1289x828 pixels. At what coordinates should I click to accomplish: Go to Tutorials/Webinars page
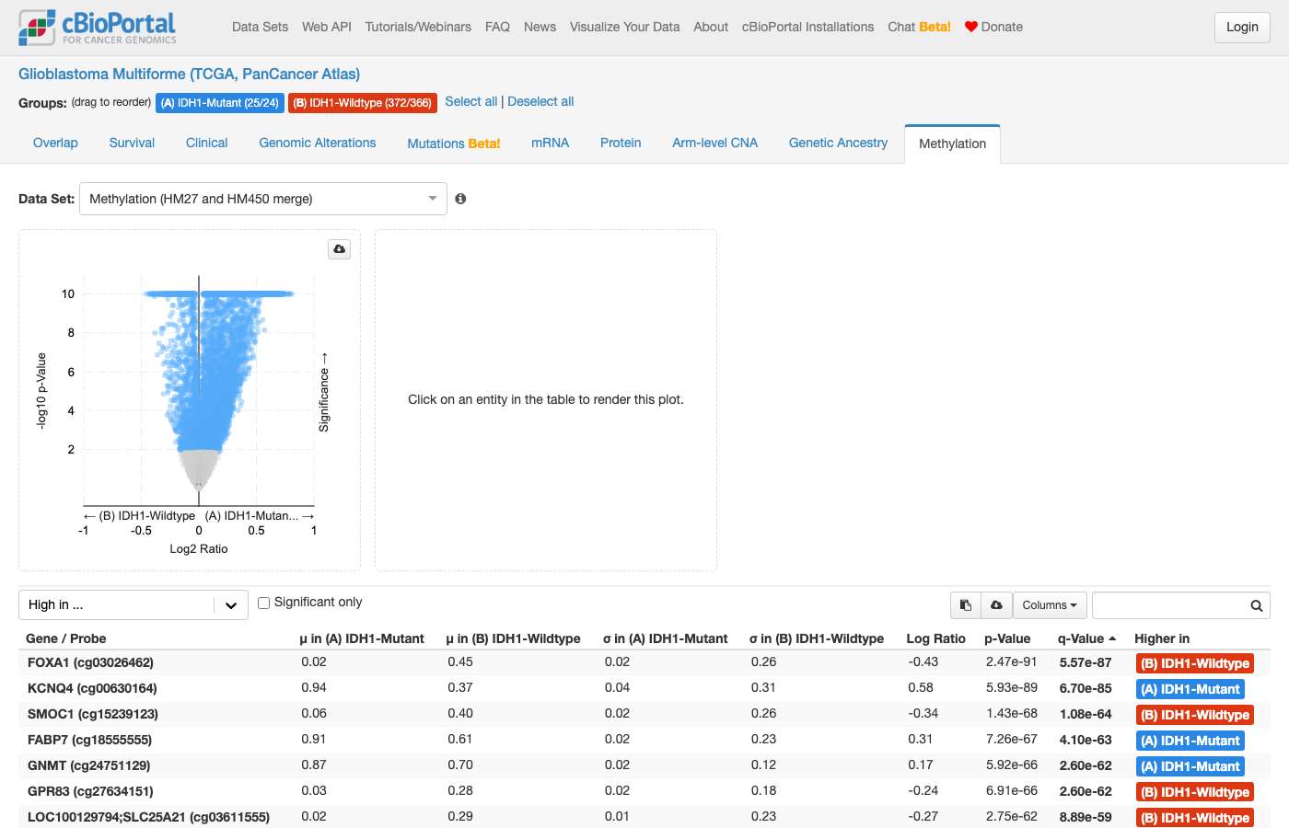tap(418, 27)
